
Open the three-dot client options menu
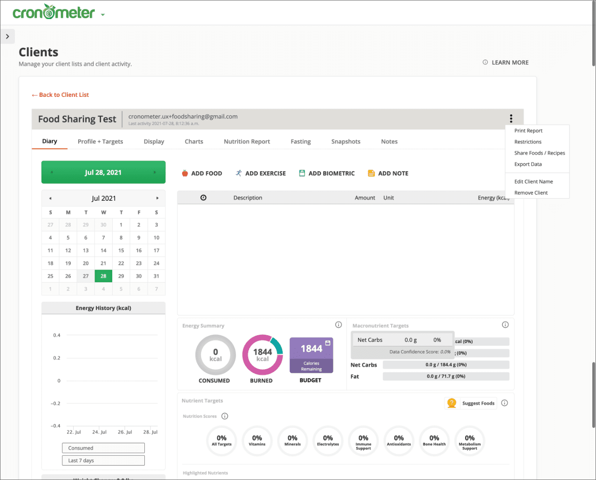coord(511,118)
